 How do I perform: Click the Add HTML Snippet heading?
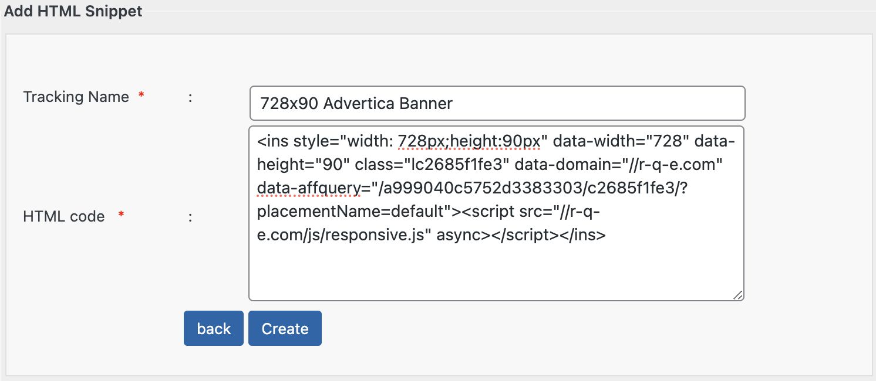pyautogui.click(x=73, y=11)
